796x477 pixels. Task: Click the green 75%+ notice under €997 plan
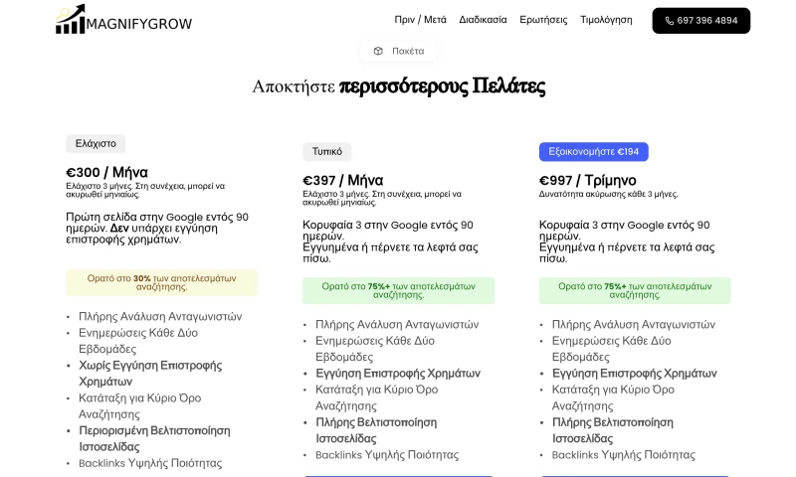[x=635, y=290]
